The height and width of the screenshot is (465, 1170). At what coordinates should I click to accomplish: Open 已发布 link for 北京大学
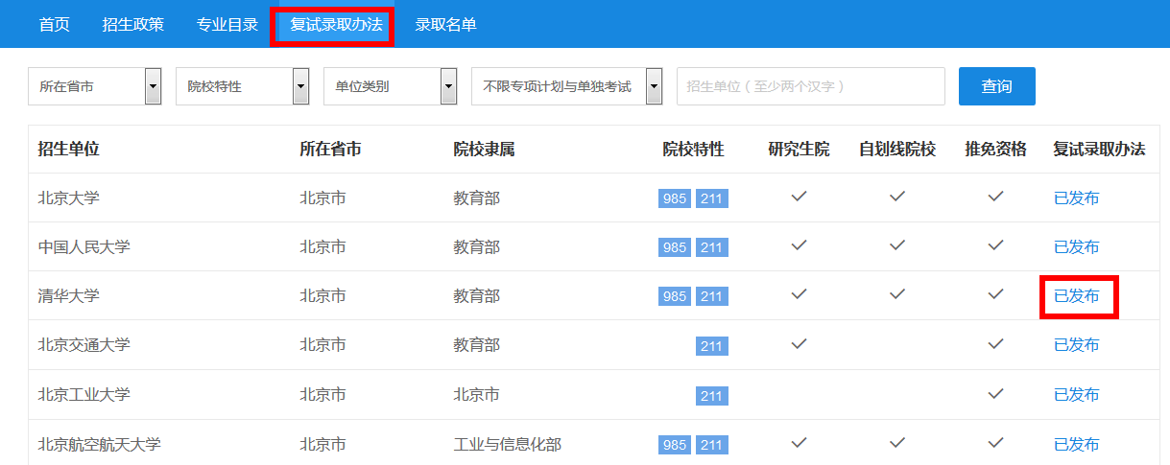(1077, 198)
